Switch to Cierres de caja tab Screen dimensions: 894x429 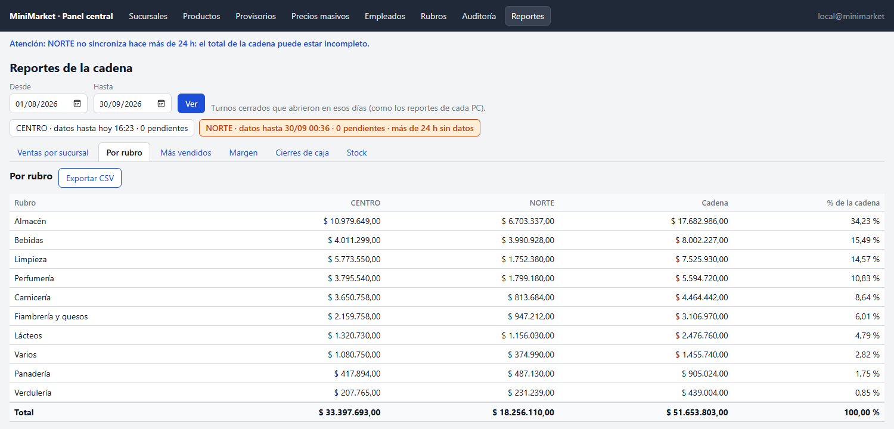coord(302,153)
